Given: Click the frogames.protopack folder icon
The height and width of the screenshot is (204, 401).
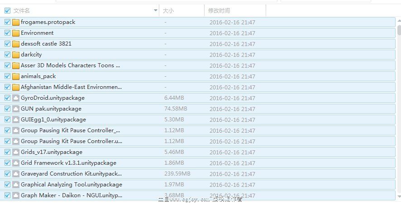Looking at the screenshot, I should click(15, 22).
